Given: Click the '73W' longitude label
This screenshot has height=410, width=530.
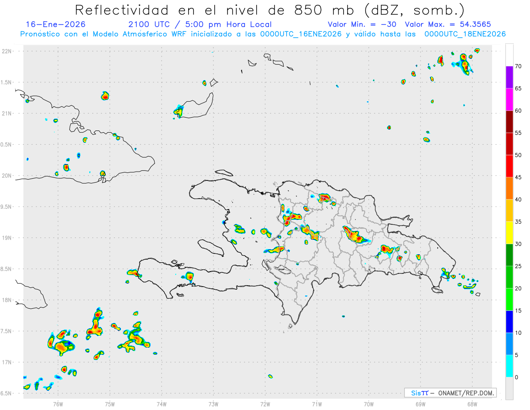Looking at the screenshot, I should 213,404.
